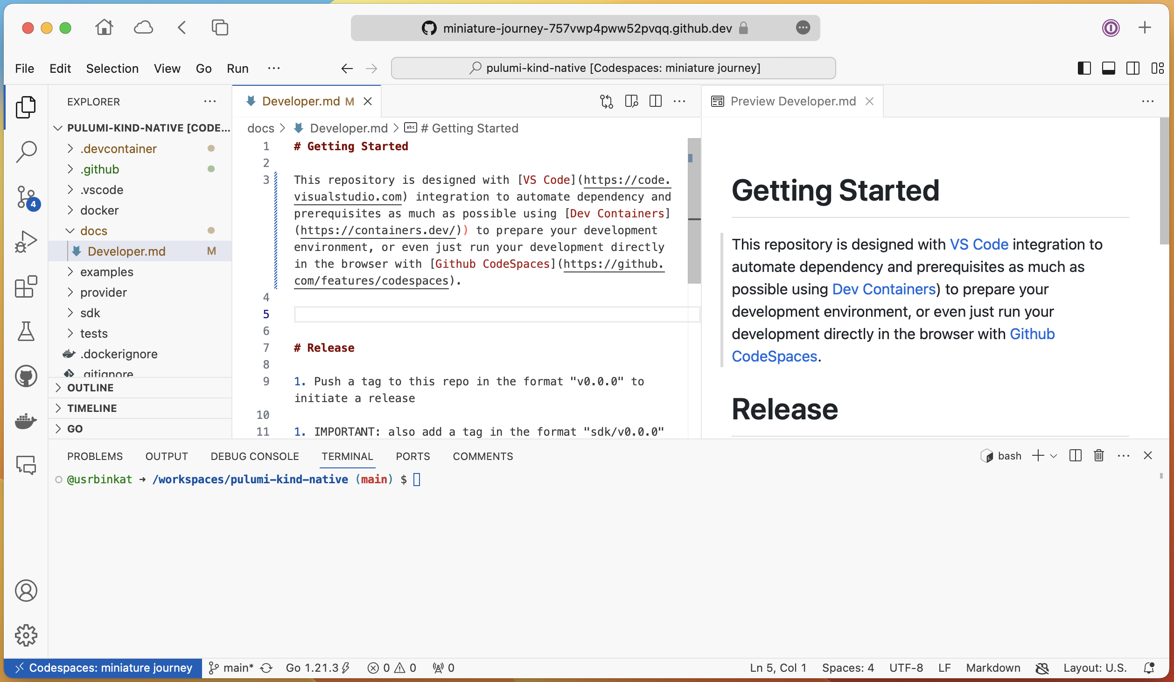Open Explorer views and more actions ellipsis
Image resolution: width=1174 pixels, height=682 pixels.
(210, 101)
